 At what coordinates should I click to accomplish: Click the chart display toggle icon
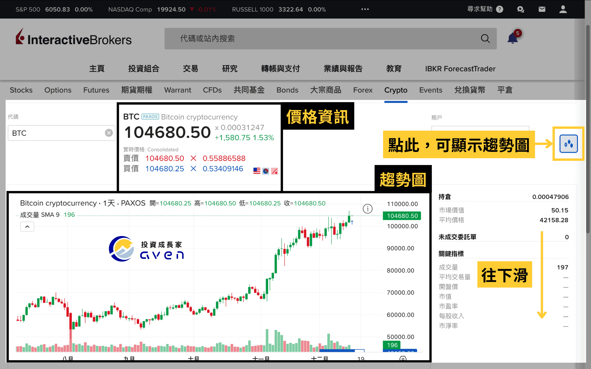[x=568, y=144]
